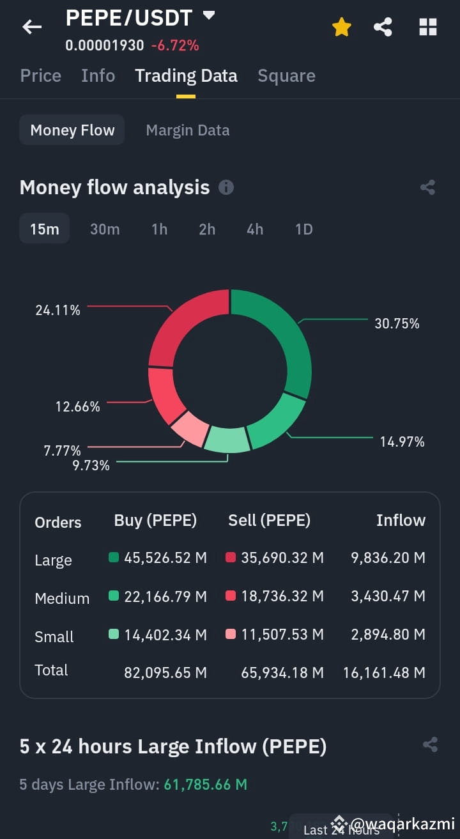Go back using the left arrow
The height and width of the screenshot is (839, 460).
point(31,27)
